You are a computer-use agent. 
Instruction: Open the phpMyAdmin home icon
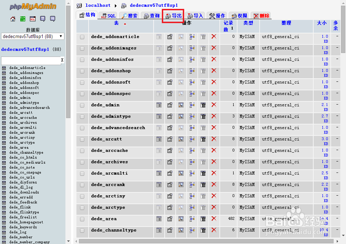13,19
